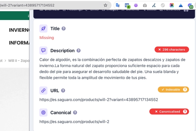Image resolution: width=196 pixels, height=131 pixels.
Task: Click the Title section planet icon
Action: [x=43, y=28]
